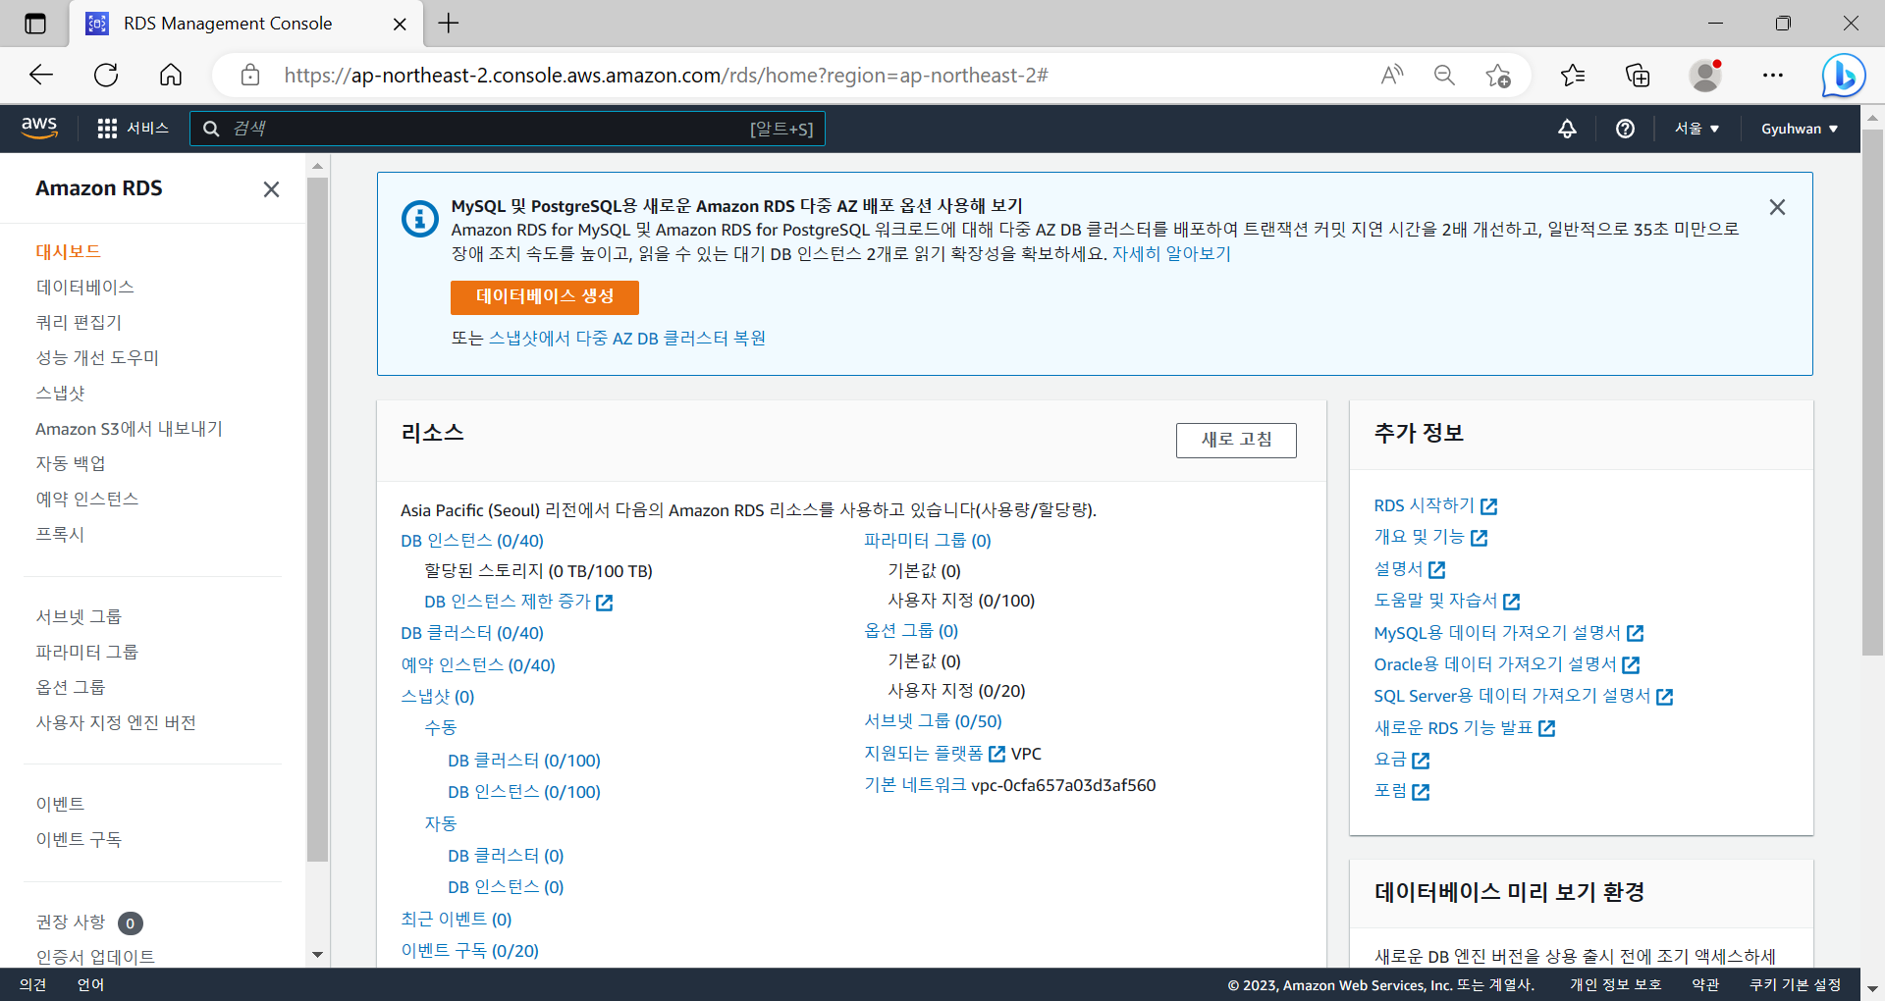The image size is (1885, 1001).
Task: Open MySQL용 데이터 가져오기 설명서 link
Action: (x=1509, y=633)
